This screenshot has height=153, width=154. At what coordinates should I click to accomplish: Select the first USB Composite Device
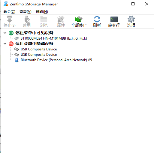coord(39,49)
